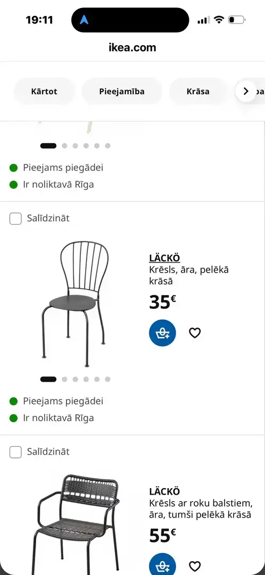Favorite the 35€ LÄCKÖ chair with heart
This screenshot has height=575, width=265.
(x=195, y=333)
